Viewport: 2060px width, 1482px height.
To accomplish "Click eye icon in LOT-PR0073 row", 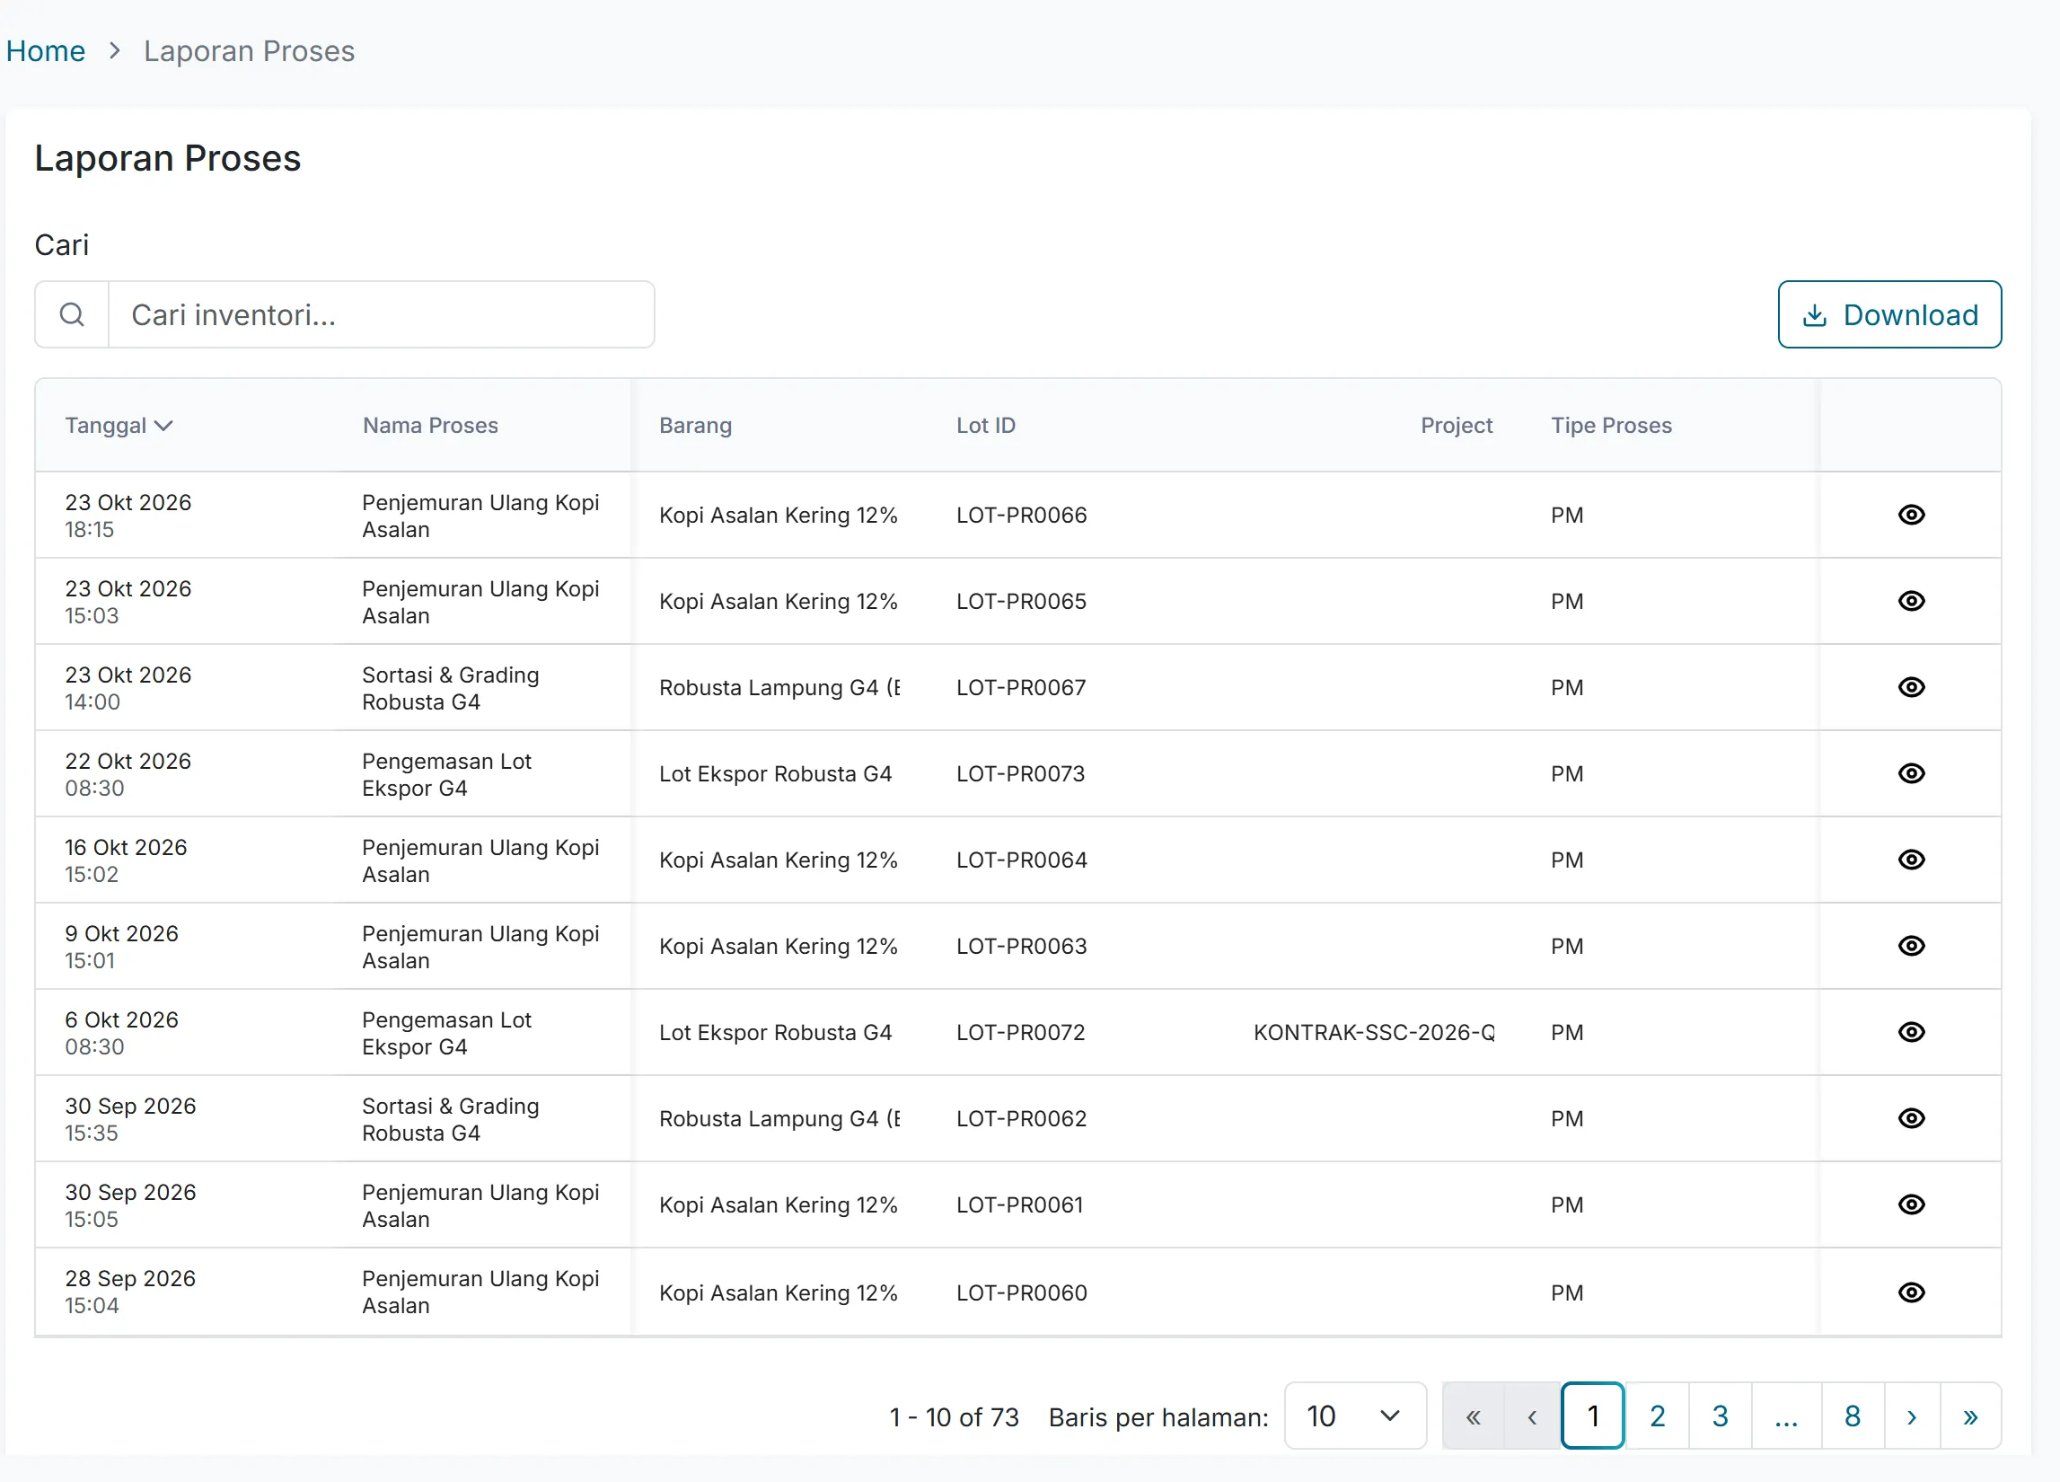I will coord(1911,774).
